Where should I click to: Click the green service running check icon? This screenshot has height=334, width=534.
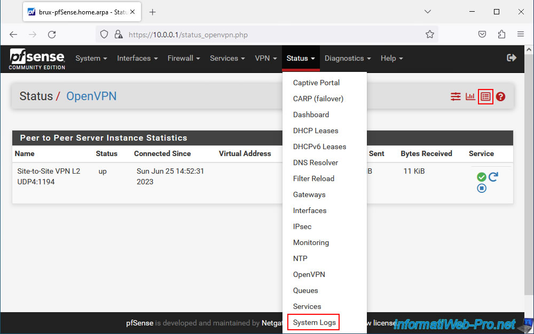(x=482, y=177)
